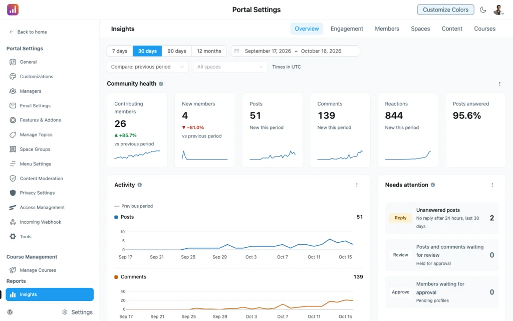This screenshot has width=513, height=321.
Task: Select the 7 days range
Action: tap(120, 51)
